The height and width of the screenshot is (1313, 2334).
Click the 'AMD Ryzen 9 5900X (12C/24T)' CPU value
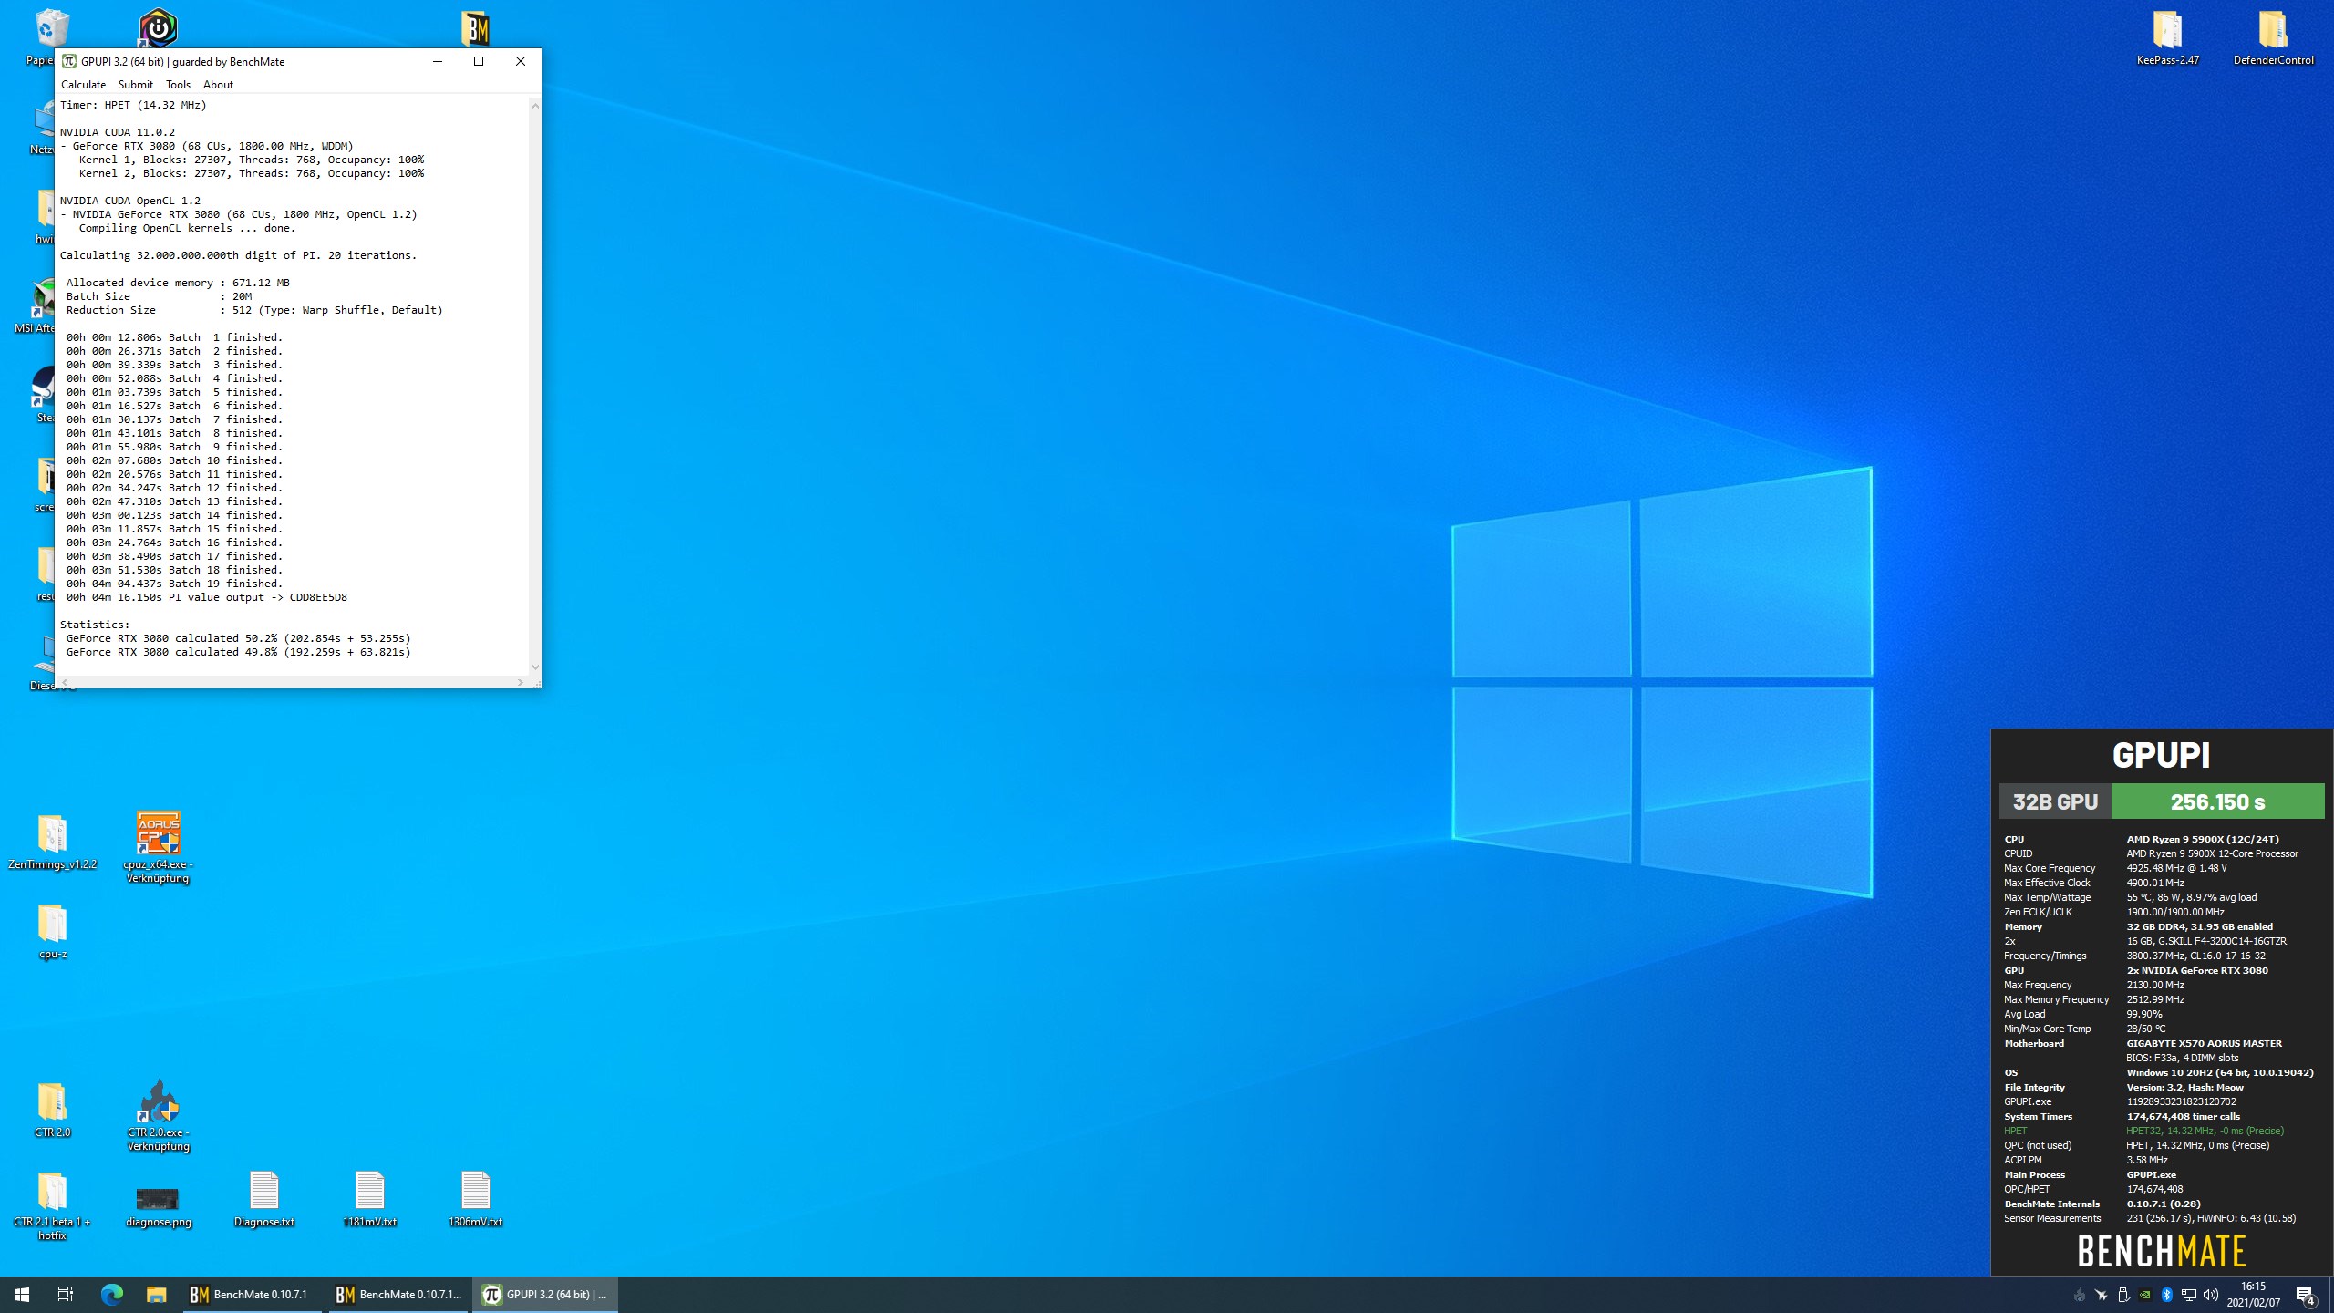tap(2203, 839)
